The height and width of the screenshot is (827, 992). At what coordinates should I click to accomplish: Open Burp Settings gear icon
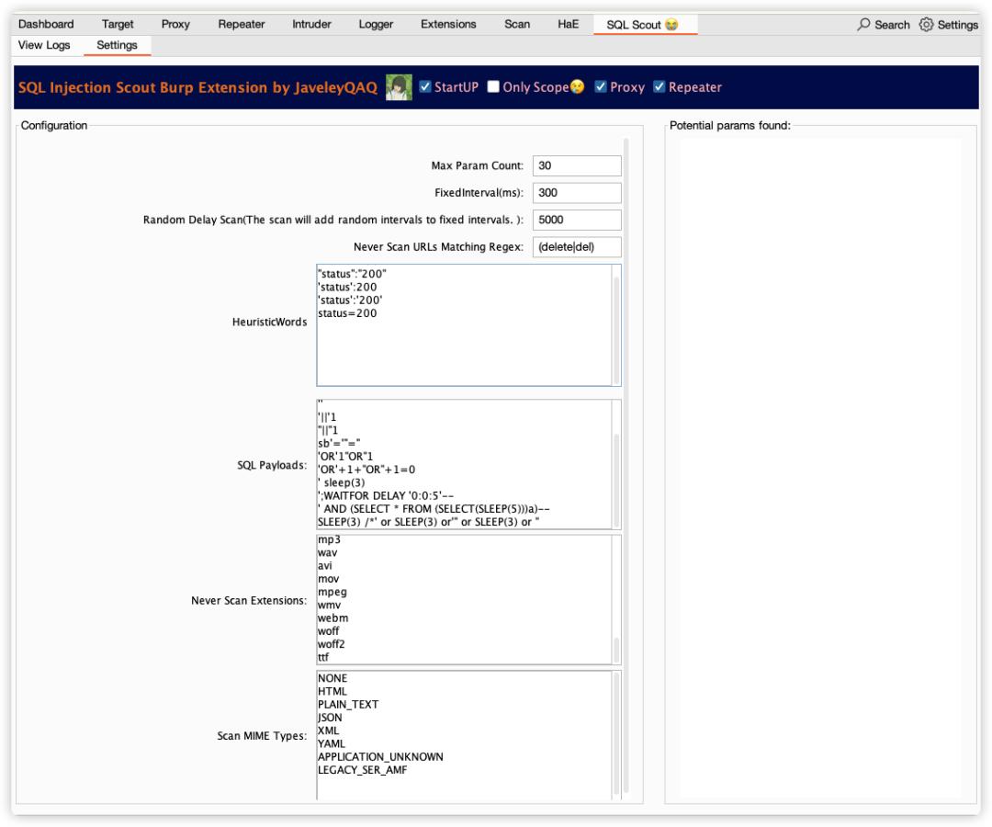pos(926,25)
